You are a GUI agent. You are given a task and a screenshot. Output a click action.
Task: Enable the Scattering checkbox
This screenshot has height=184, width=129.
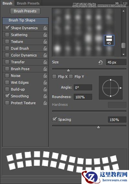pyautogui.click(x=7, y=35)
